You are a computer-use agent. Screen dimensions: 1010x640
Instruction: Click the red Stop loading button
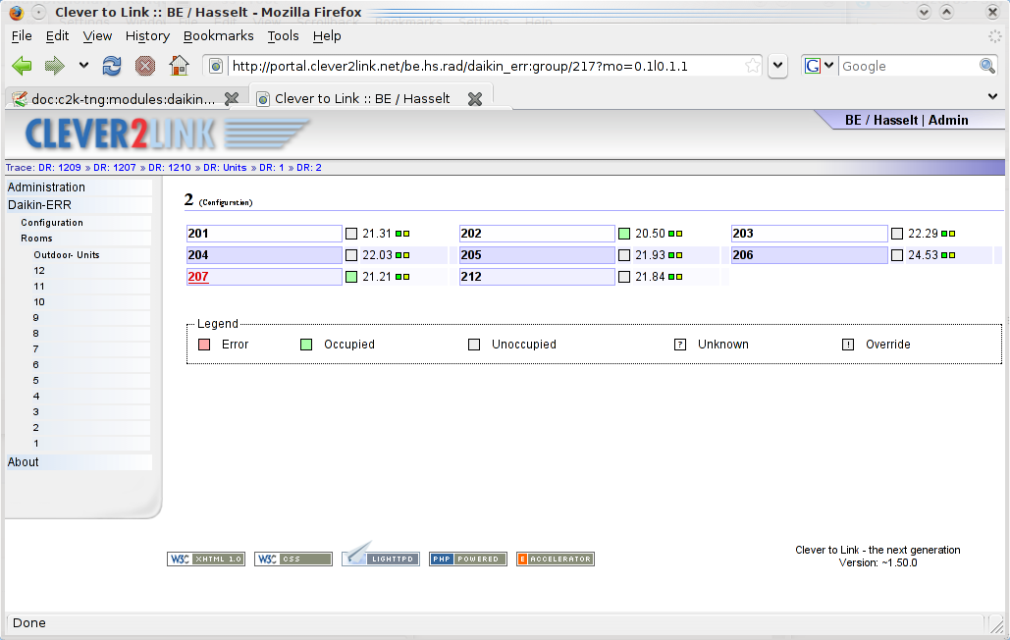tap(145, 66)
